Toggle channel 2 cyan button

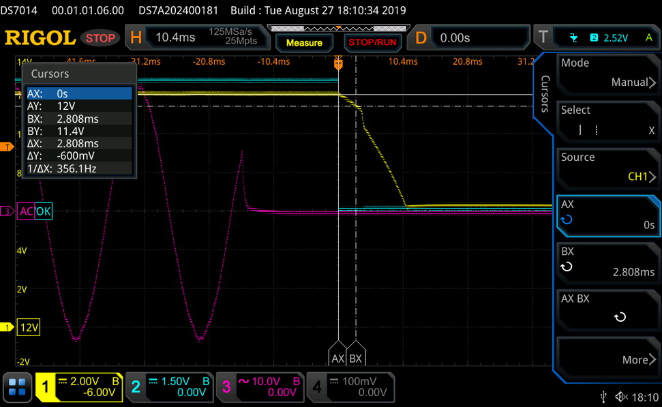click(136, 387)
